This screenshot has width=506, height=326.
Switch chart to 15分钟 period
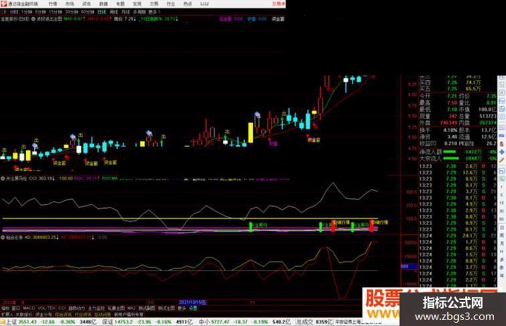point(55,12)
